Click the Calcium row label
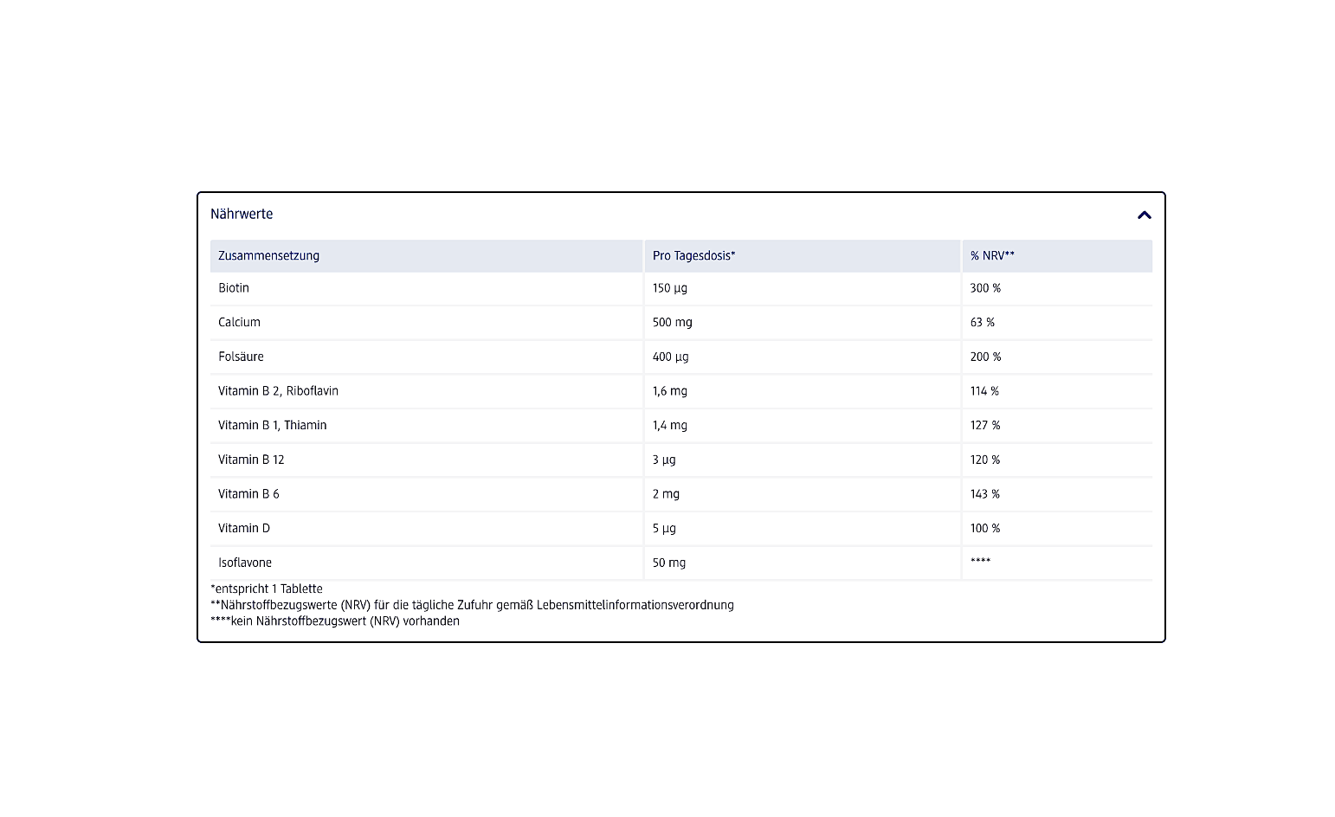Viewport: 1335px width, 817px height. point(239,323)
